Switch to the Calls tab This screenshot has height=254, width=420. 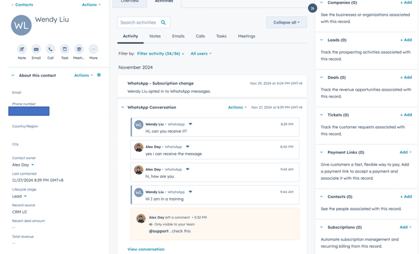tap(200, 36)
